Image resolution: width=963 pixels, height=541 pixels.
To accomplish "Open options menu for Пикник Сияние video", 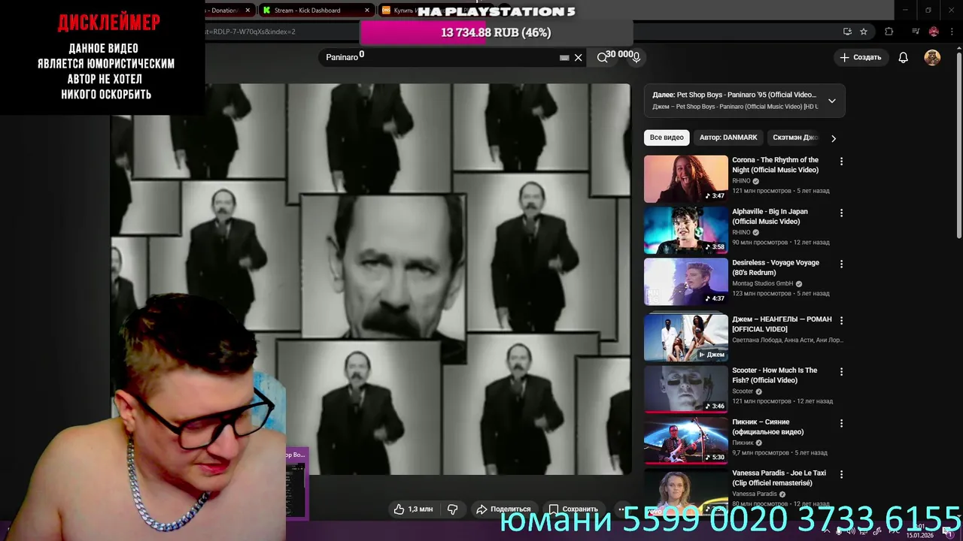I will click(841, 424).
